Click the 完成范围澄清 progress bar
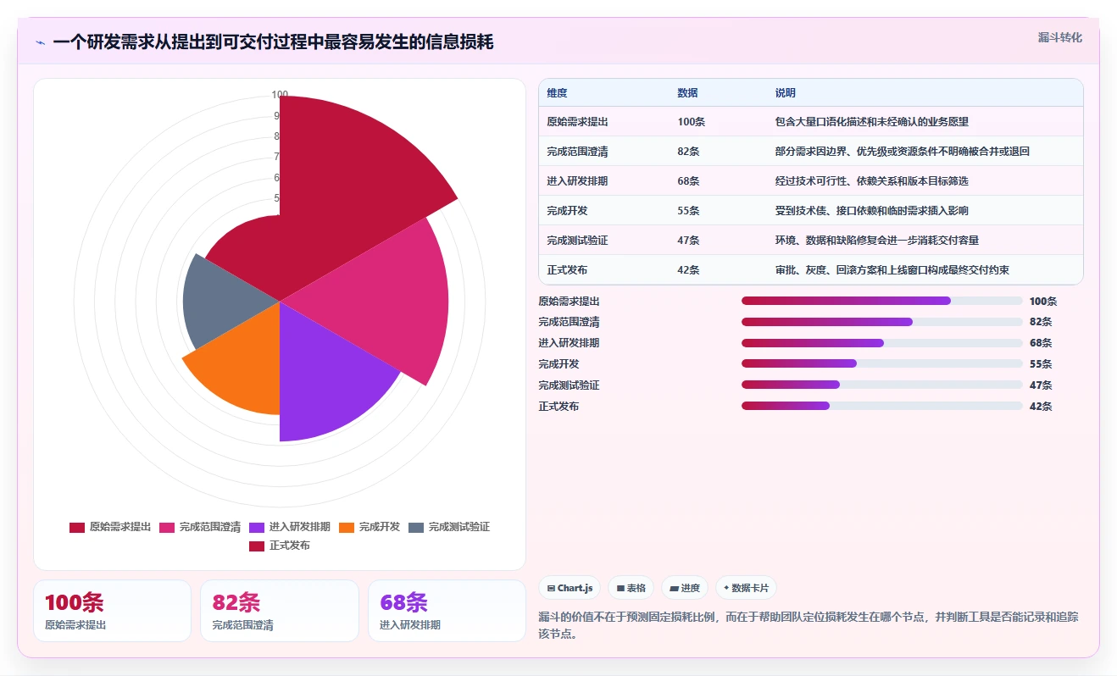Viewport: 1117px width, 676px height. [882, 322]
